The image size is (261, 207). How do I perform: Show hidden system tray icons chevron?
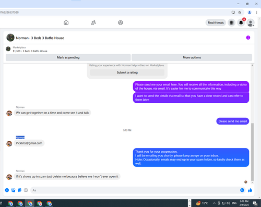(214, 203)
